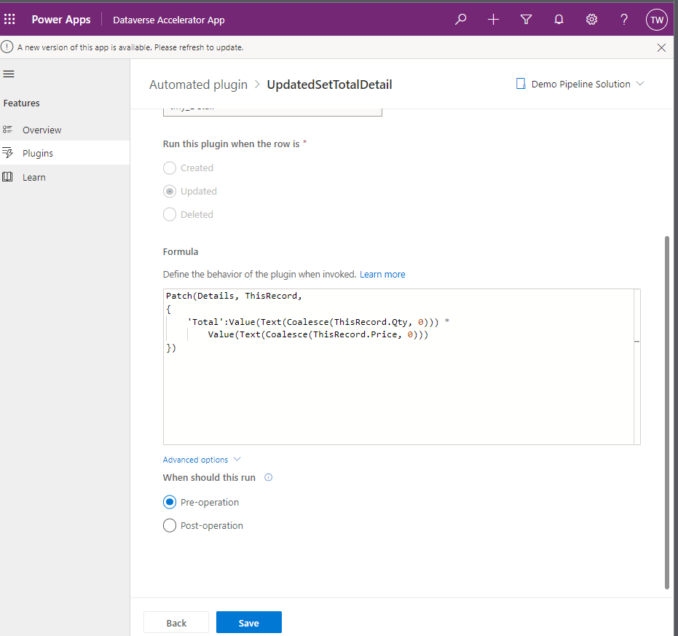The height and width of the screenshot is (636, 678).
Task: Click the Features sidebar heading
Action: click(22, 103)
